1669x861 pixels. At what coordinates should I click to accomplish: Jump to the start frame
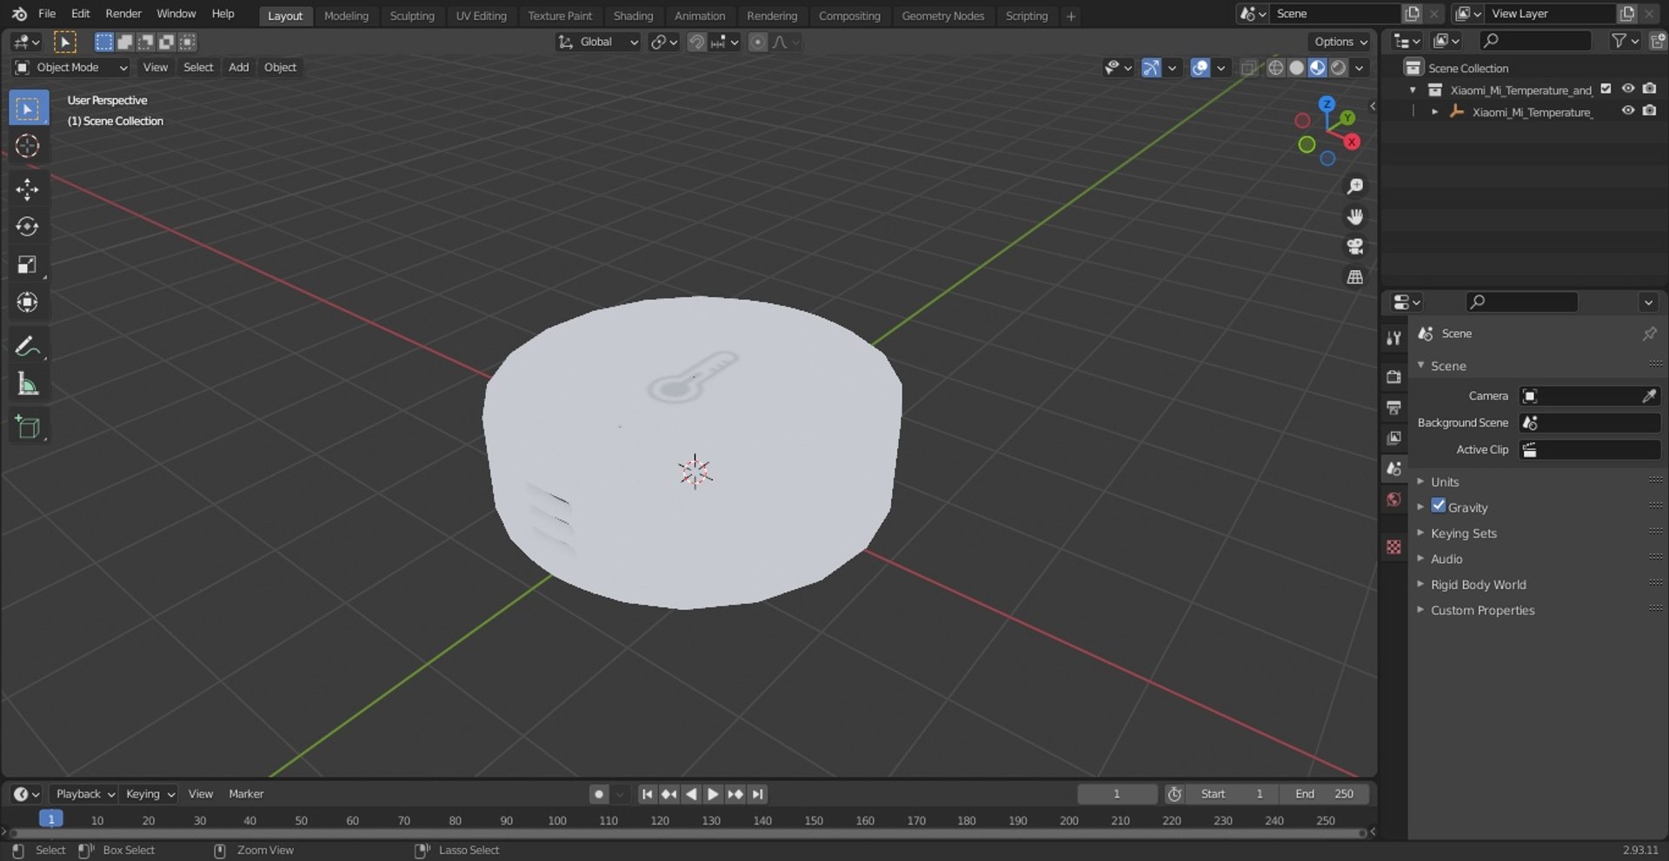(x=647, y=794)
